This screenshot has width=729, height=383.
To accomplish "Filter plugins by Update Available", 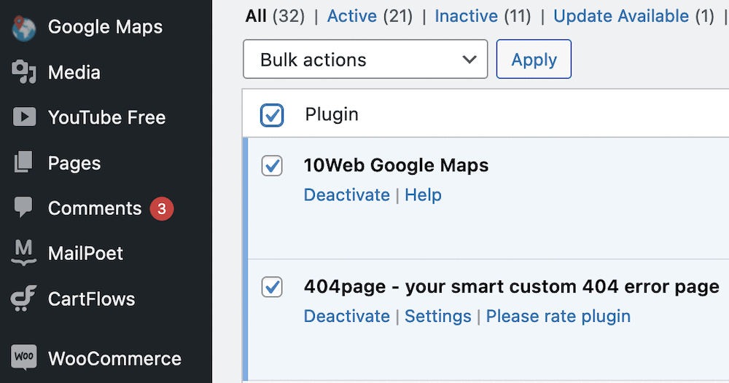I will (x=621, y=16).
